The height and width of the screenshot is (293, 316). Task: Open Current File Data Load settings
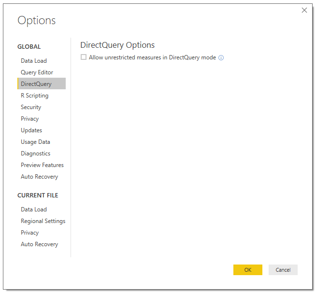click(x=34, y=209)
